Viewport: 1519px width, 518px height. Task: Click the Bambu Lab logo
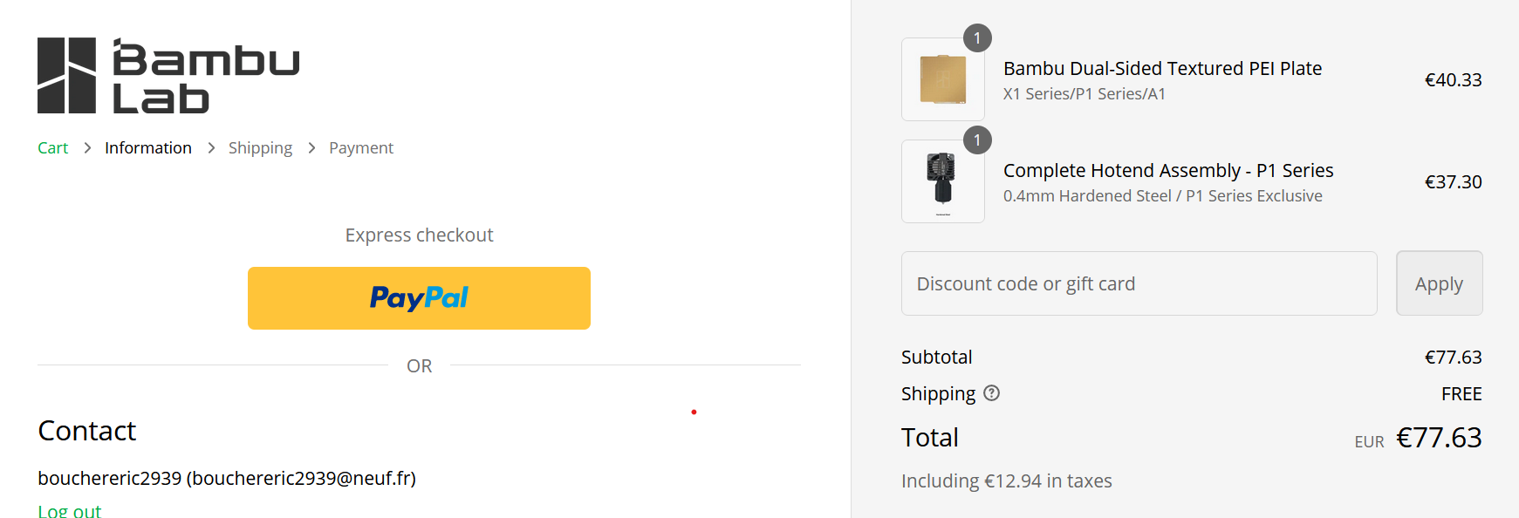(x=168, y=76)
